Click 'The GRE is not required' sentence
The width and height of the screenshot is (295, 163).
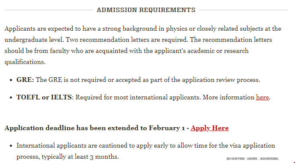(148, 80)
